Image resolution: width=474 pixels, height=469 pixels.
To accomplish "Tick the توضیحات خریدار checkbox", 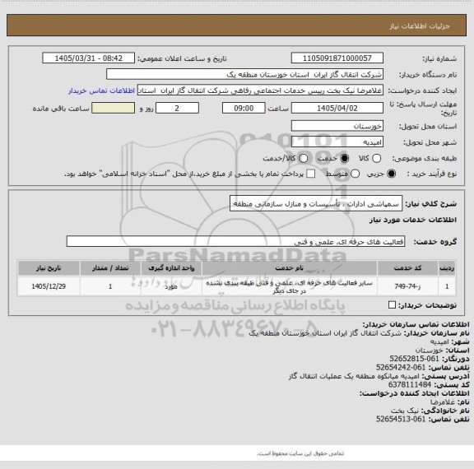I will 392,305.
